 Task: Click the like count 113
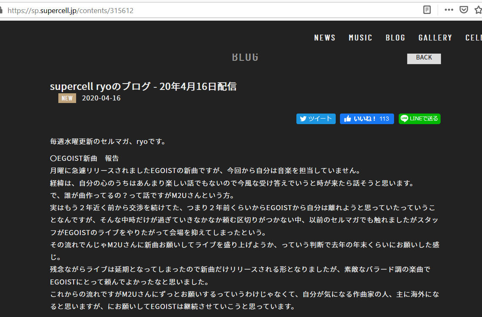pos(384,119)
